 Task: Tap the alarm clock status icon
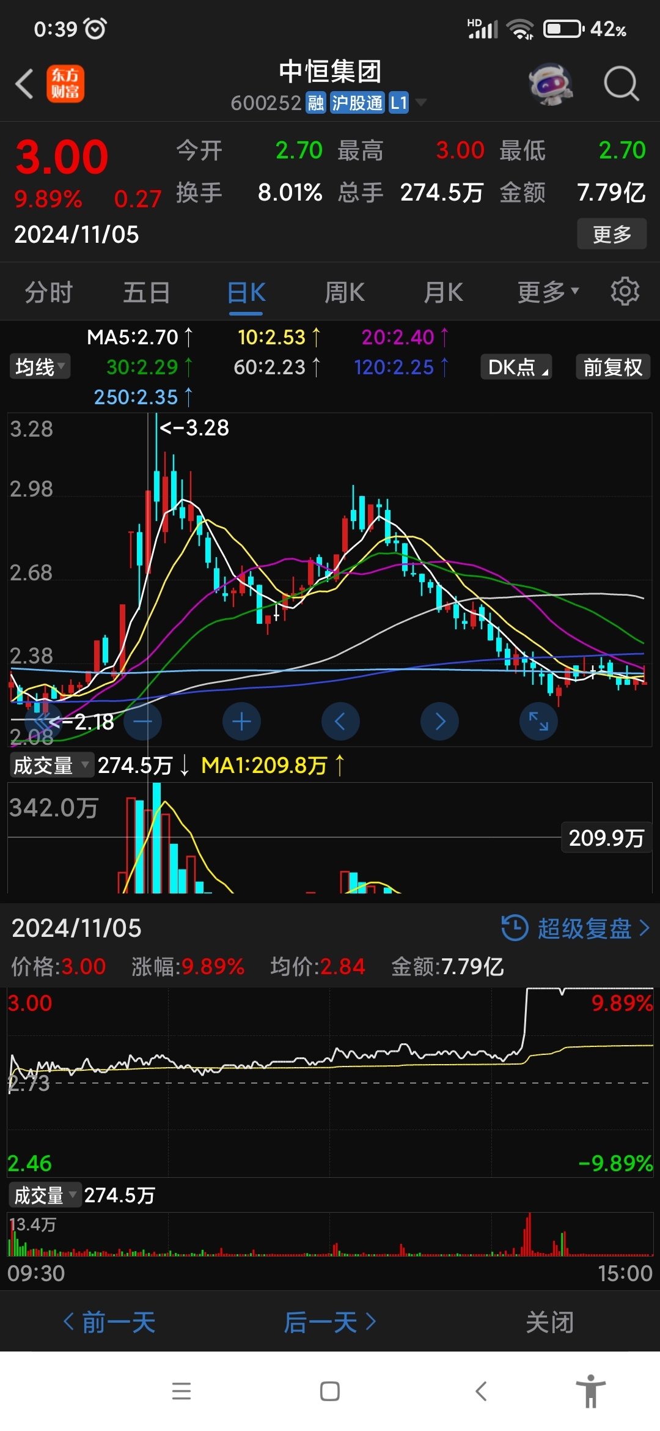coord(95,29)
